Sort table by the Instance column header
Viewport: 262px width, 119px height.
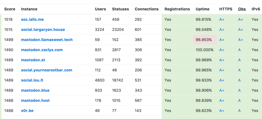click(x=29, y=9)
